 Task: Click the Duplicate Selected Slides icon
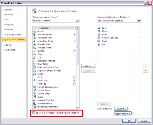coord(34,71)
